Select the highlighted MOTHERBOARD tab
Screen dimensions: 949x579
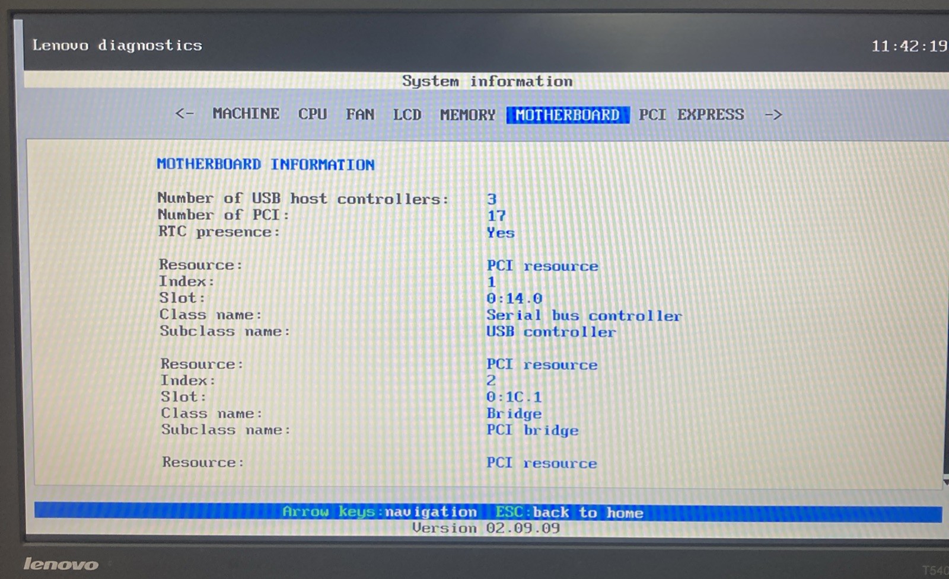(x=568, y=115)
